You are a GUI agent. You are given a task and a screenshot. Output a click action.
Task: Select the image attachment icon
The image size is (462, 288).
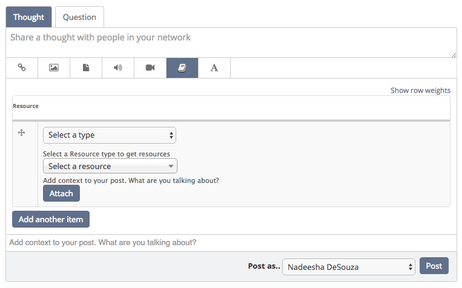coord(54,68)
